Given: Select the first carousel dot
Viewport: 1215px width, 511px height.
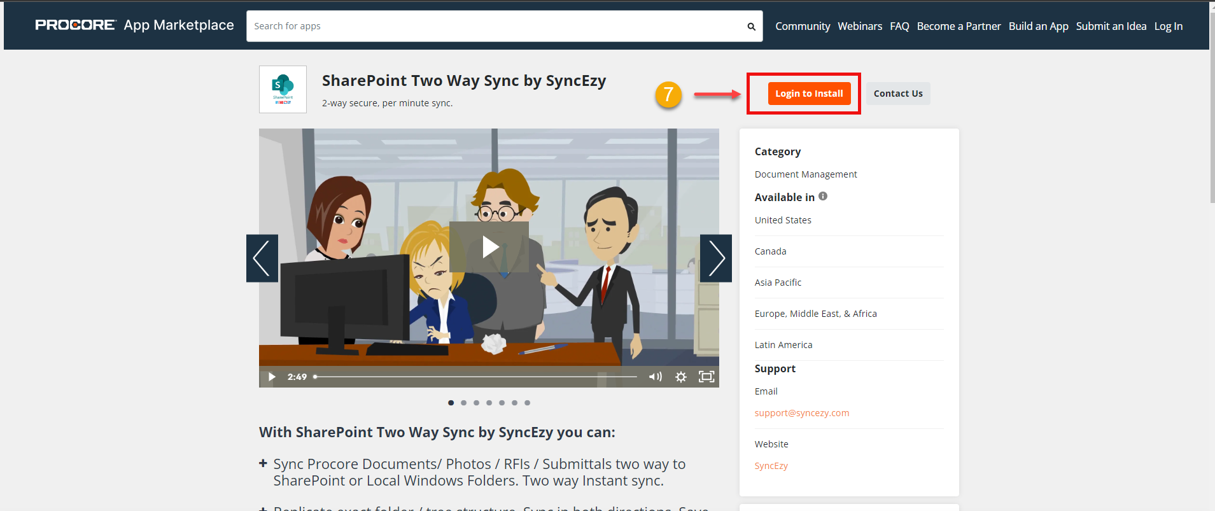Looking at the screenshot, I should 451,403.
